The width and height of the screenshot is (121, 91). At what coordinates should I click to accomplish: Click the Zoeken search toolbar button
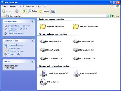click(33, 11)
